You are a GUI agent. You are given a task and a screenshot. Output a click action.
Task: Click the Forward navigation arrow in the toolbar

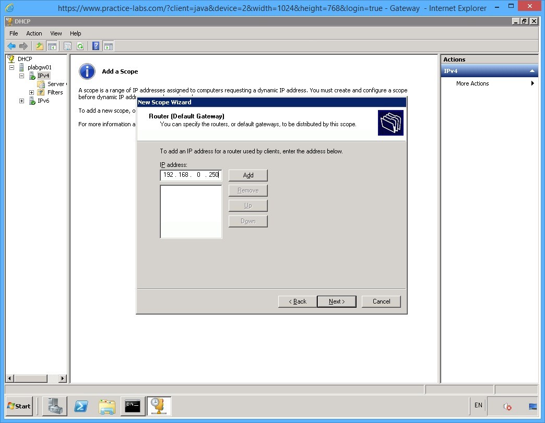pos(23,46)
